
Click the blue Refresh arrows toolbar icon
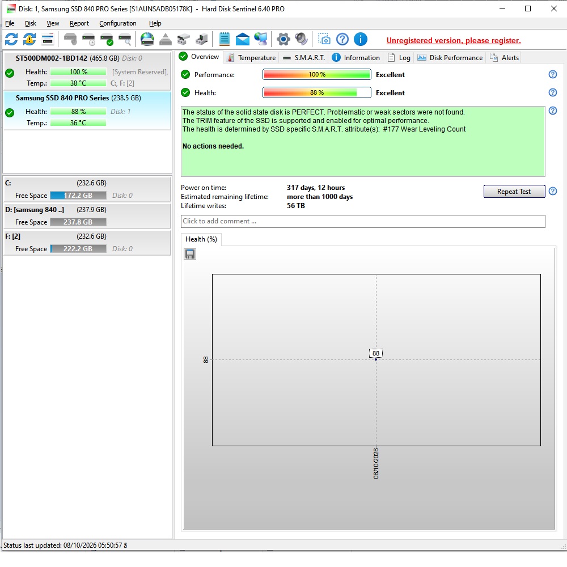point(11,39)
